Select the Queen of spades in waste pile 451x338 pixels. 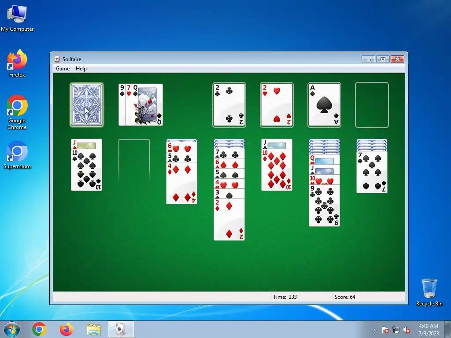click(x=147, y=105)
